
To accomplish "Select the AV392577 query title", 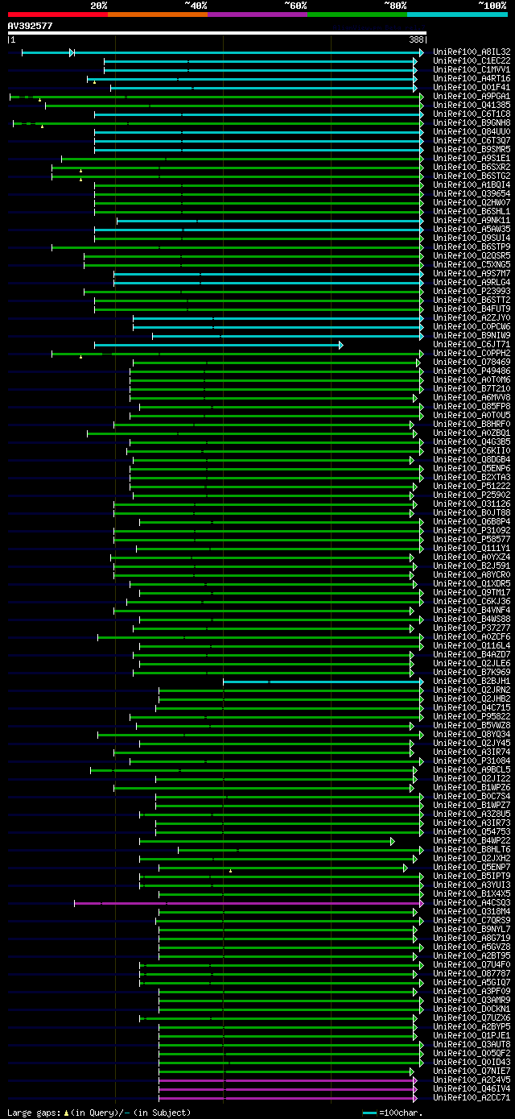I will (x=31, y=26).
